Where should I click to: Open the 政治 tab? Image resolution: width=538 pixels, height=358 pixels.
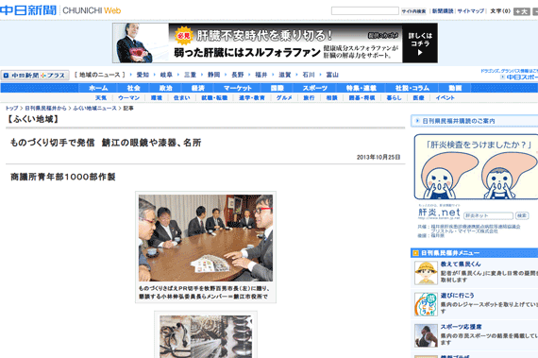[x=165, y=88]
